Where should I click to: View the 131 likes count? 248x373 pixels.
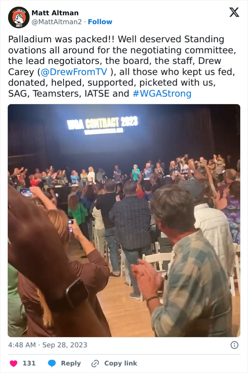(29, 363)
